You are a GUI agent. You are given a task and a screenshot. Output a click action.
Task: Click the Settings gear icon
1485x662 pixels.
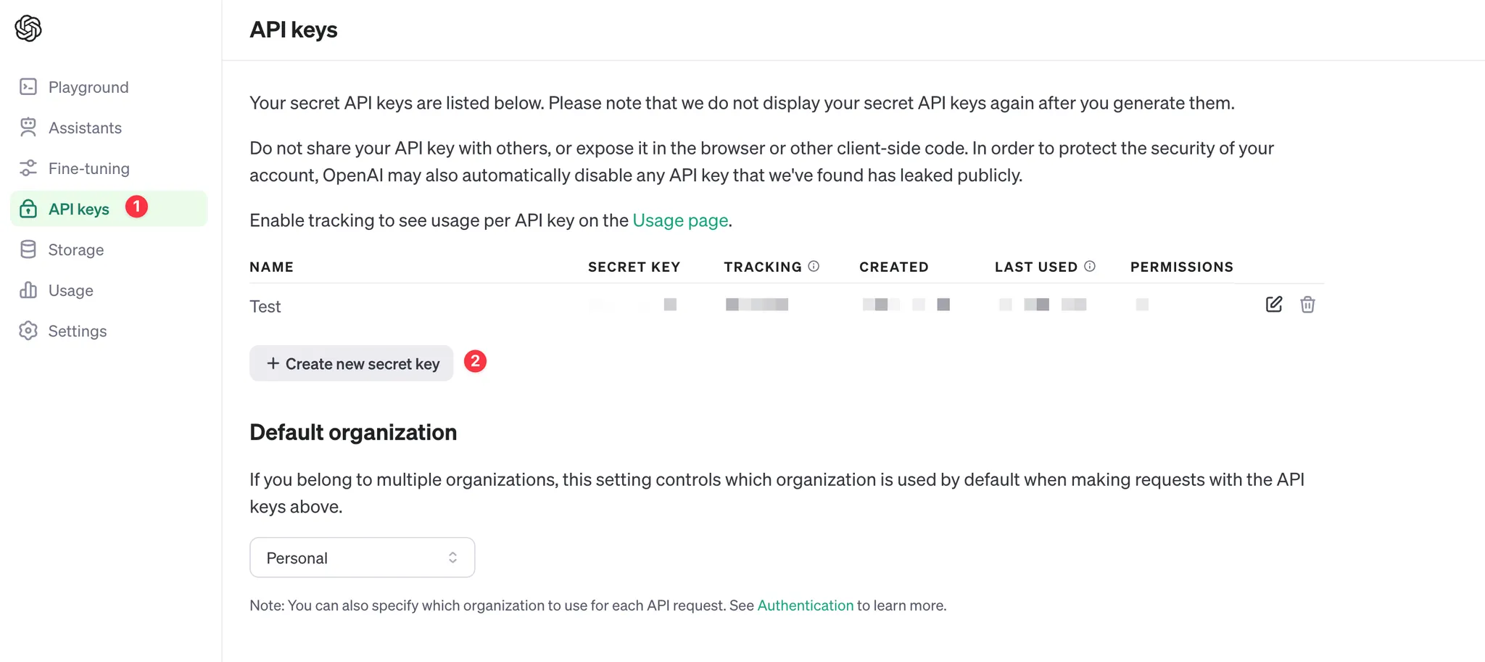pyautogui.click(x=28, y=331)
